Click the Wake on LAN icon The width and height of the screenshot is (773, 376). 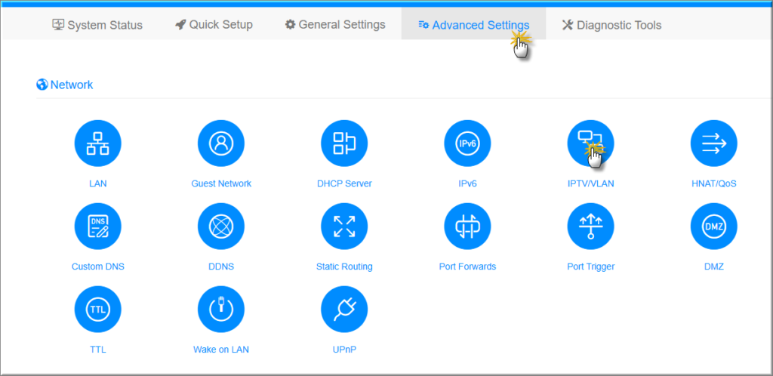point(221,310)
